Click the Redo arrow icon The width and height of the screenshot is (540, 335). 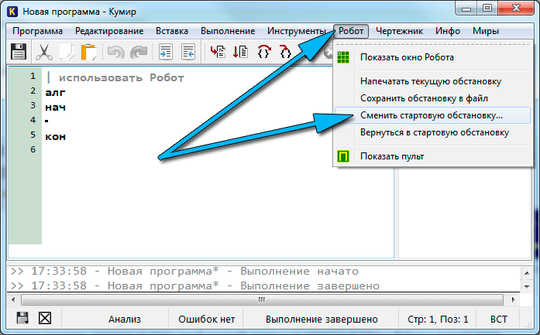139,53
